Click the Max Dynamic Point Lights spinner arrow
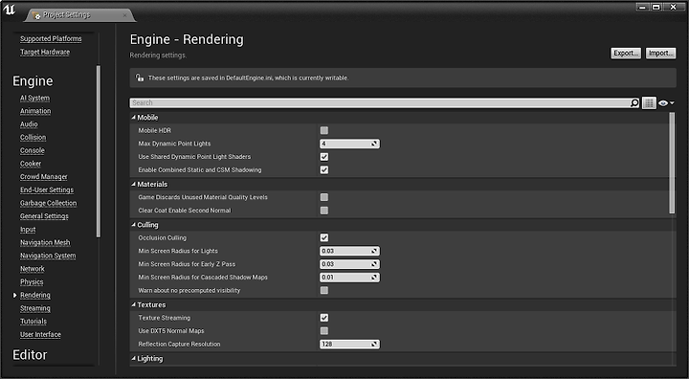The width and height of the screenshot is (689, 379). [374, 144]
